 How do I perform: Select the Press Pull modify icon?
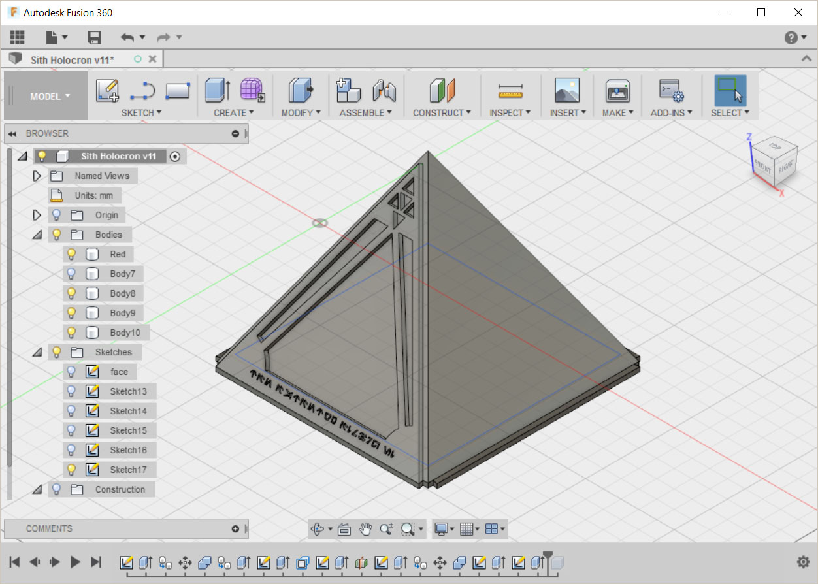[x=301, y=91]
